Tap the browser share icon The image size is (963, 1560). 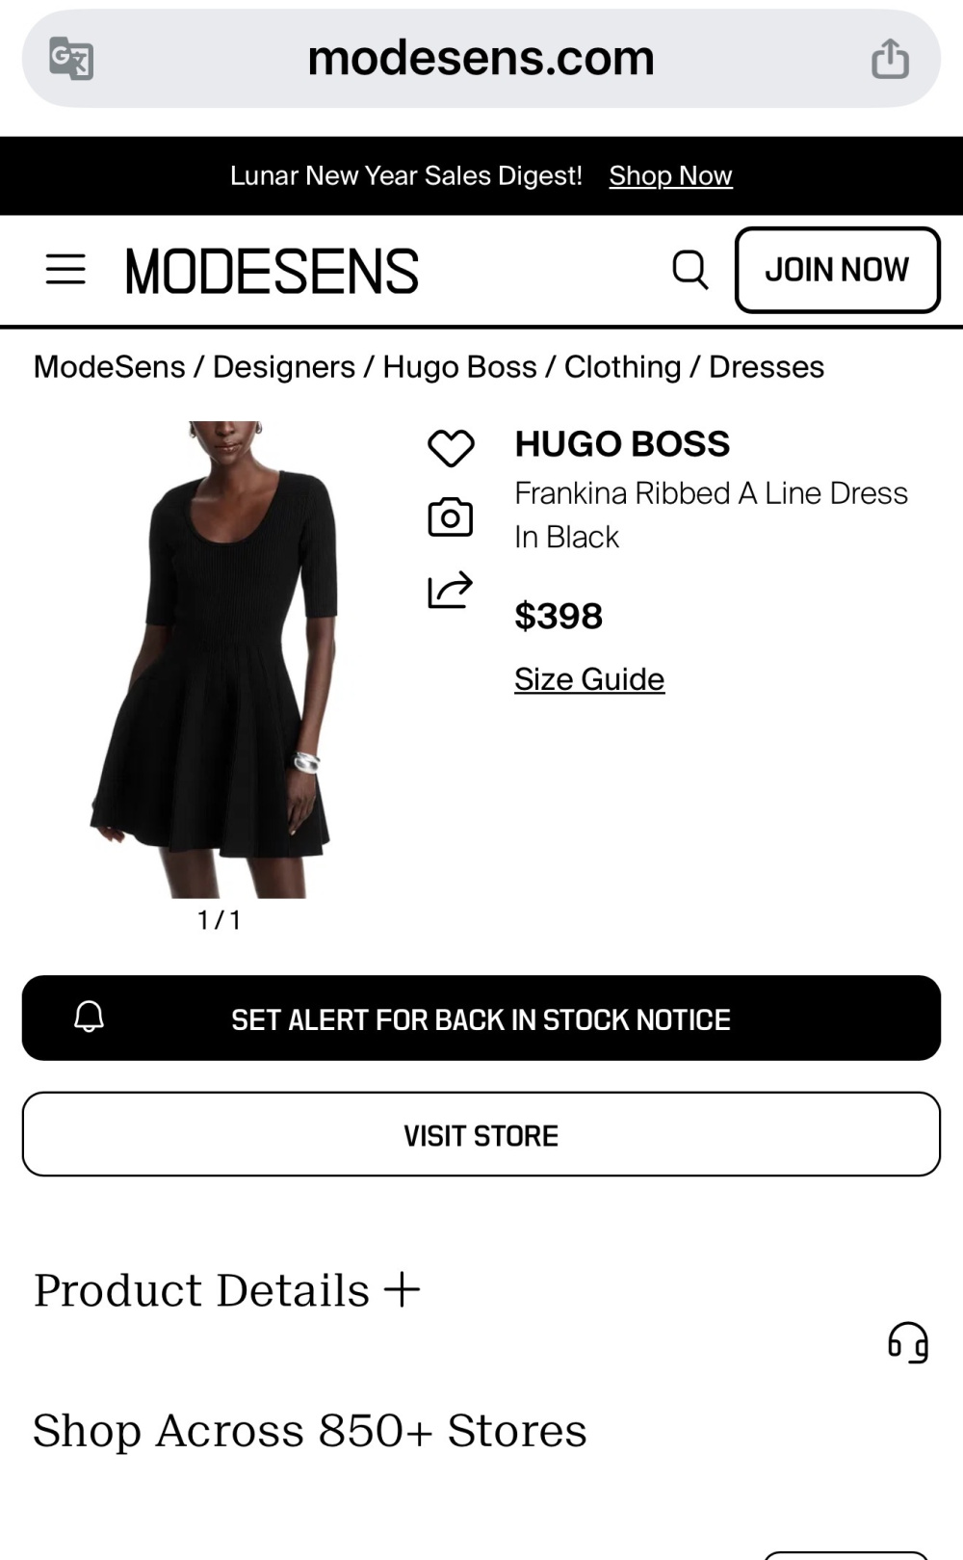(890, 58)
